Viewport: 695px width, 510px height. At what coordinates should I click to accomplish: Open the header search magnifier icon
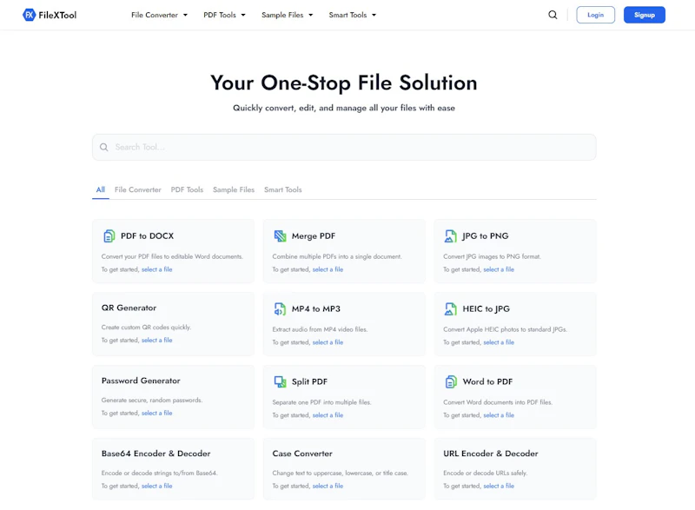point(553,15)
